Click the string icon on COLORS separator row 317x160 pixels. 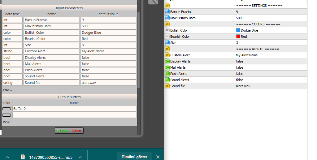click(x=167, y=24)
